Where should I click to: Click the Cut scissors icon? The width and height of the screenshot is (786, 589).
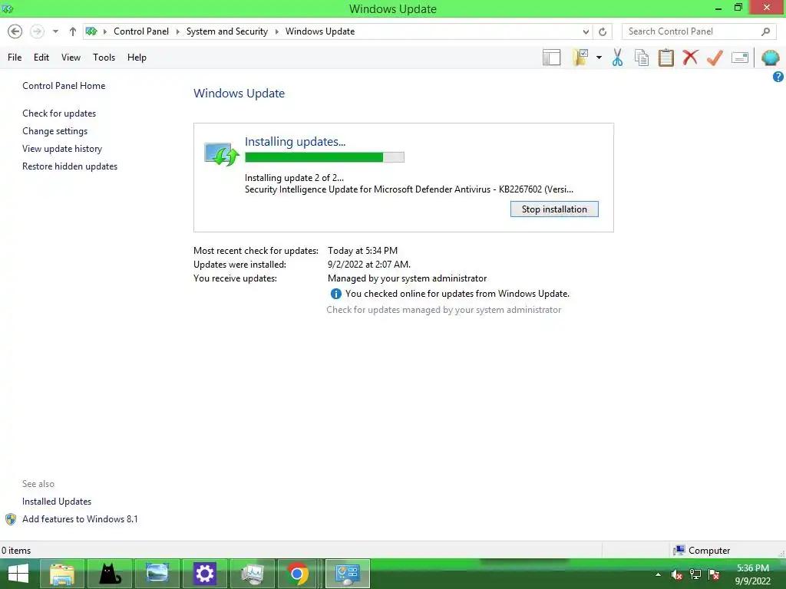[x=617, y=58]
